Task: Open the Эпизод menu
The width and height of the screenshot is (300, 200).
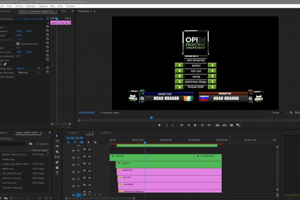Action: pos(19,6)
